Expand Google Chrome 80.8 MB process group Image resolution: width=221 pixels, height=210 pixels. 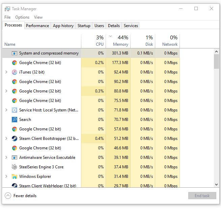[6, 91]
